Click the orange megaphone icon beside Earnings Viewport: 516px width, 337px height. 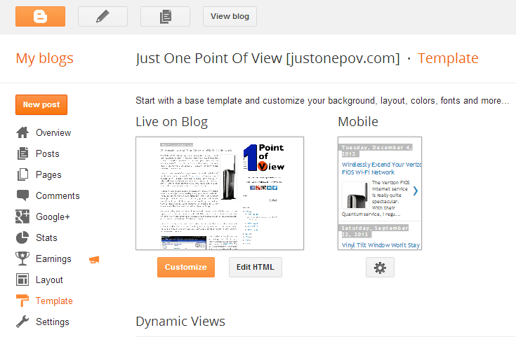94,260
